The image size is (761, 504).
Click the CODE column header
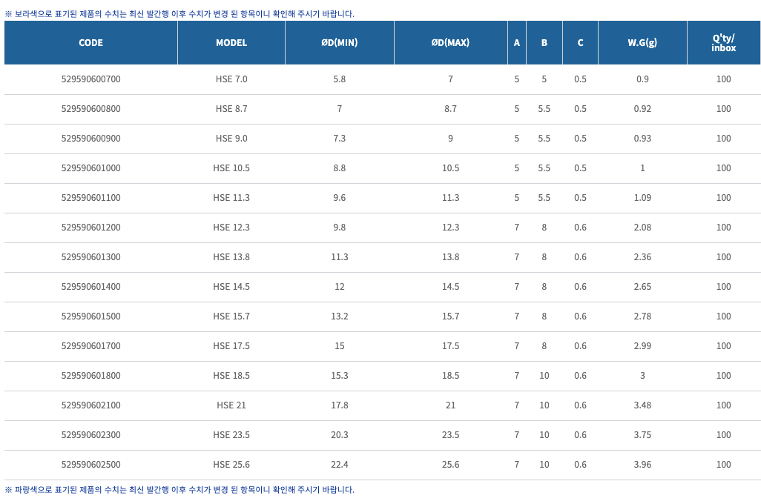pos(90,43)
